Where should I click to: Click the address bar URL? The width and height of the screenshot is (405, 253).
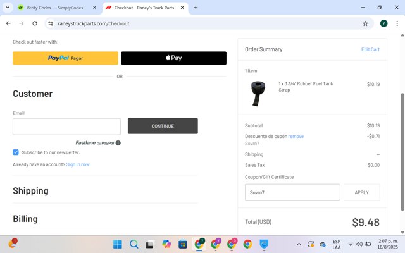tap(94, 23)
